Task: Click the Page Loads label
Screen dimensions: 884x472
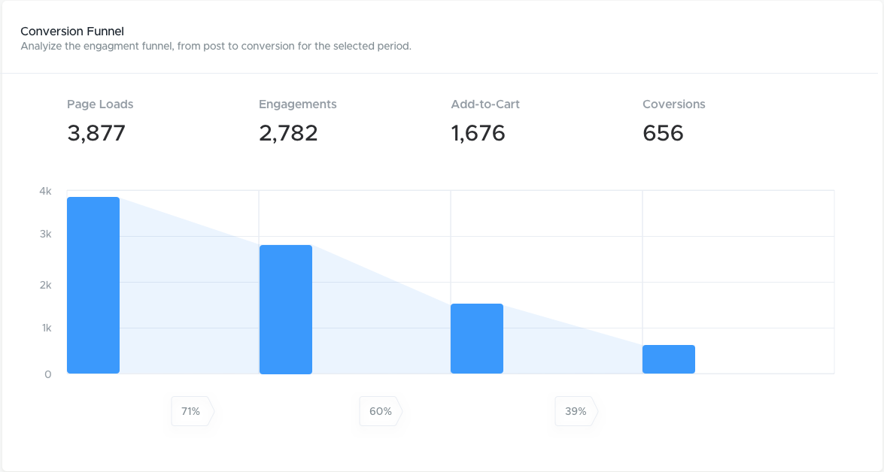Action: pos(100,104)
